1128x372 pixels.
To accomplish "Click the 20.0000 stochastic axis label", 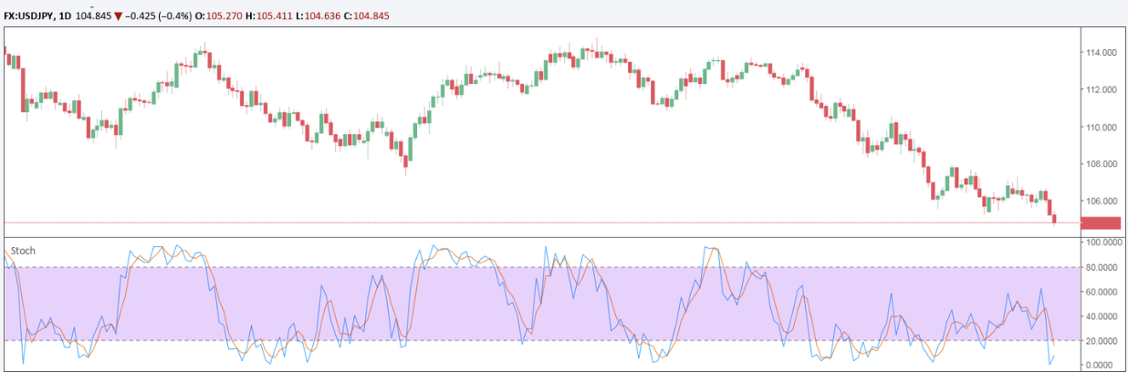I will point(1103,341).
